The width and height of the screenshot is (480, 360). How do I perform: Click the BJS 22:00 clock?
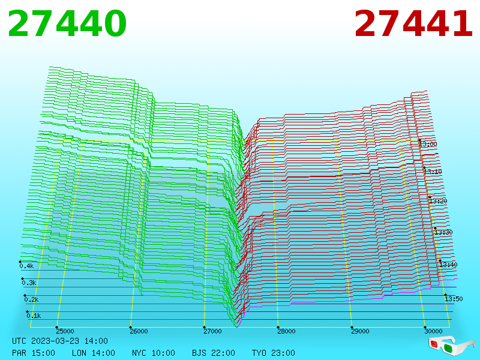[214, 353]
